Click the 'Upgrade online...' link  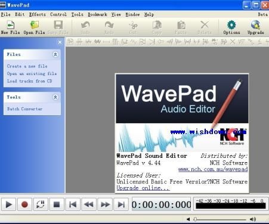coord(143,188)
